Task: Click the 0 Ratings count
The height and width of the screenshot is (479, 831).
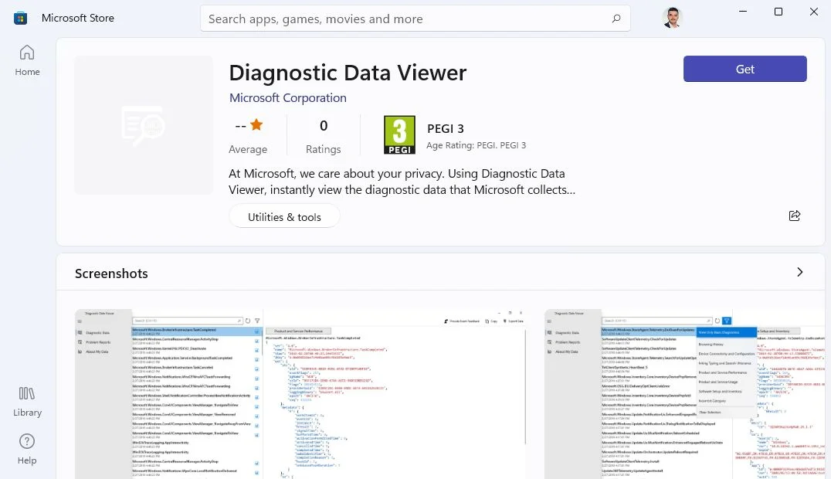Action: point(324,136)
